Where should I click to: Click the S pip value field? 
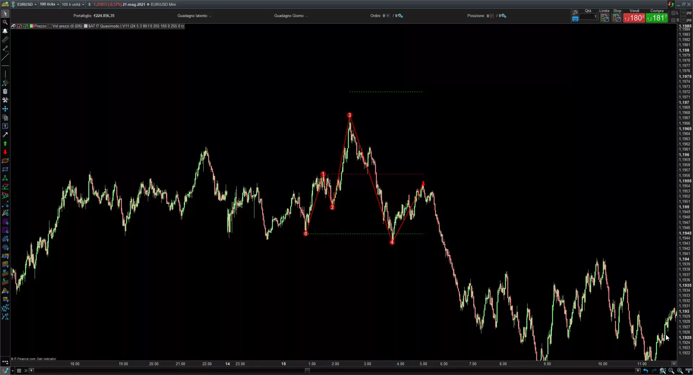pyautogui.click(x=683, y=20)
